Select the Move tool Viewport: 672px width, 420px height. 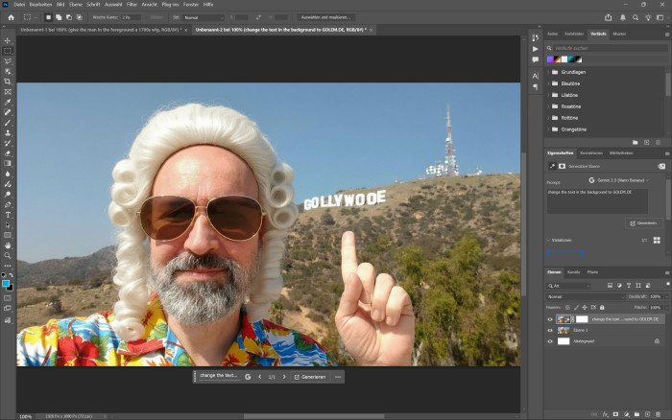pos(8,40)
